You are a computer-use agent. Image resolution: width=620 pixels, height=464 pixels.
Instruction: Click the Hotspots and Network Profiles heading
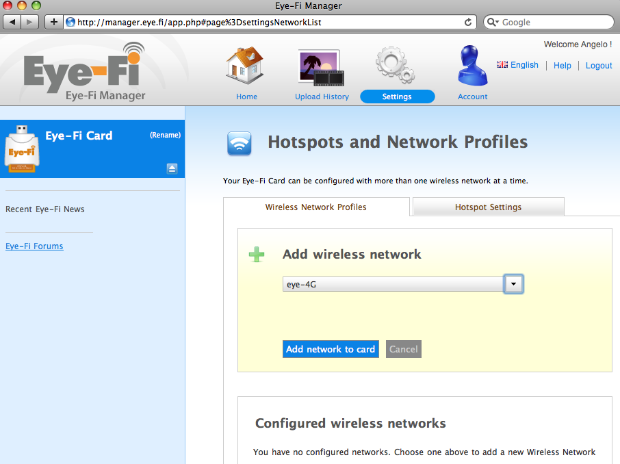click(398, 142)
